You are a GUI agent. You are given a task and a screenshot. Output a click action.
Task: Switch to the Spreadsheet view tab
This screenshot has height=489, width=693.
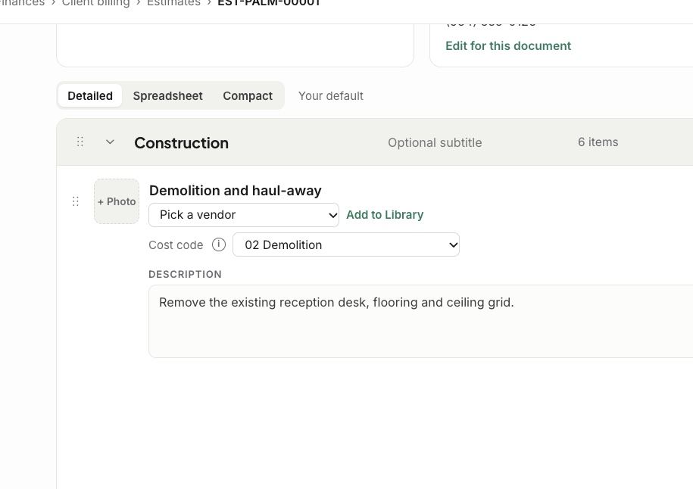click(168, 96)
